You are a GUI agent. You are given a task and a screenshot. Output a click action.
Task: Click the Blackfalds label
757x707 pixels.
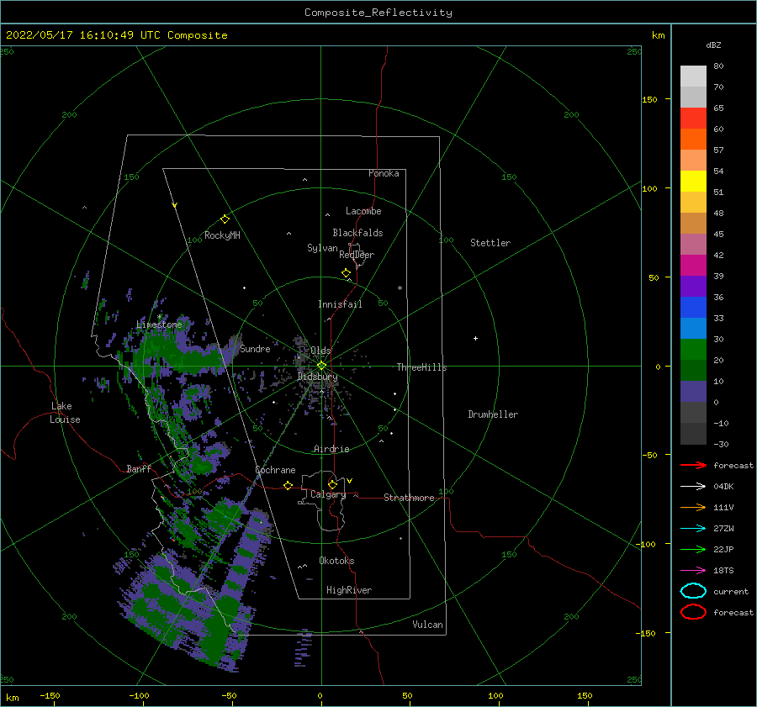(x=357, y=233)
